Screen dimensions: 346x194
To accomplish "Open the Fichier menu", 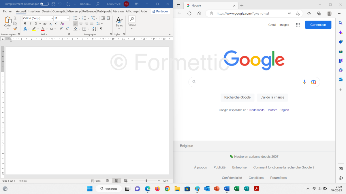I will (7, 11).
